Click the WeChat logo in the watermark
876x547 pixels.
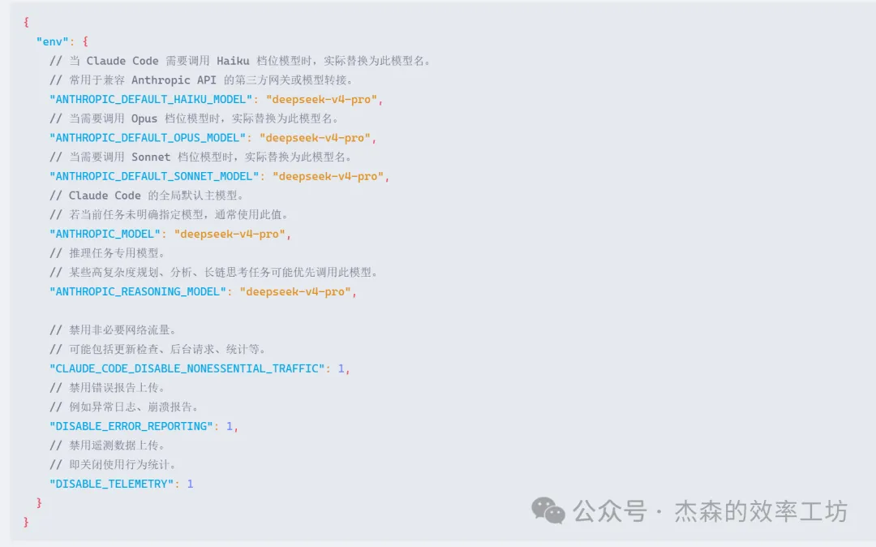point(548,510)
